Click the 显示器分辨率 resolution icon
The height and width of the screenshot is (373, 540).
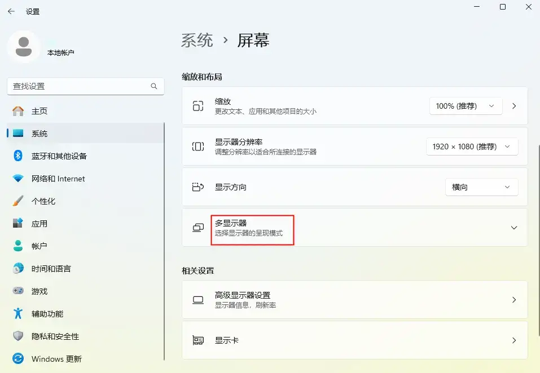point(197,146)
